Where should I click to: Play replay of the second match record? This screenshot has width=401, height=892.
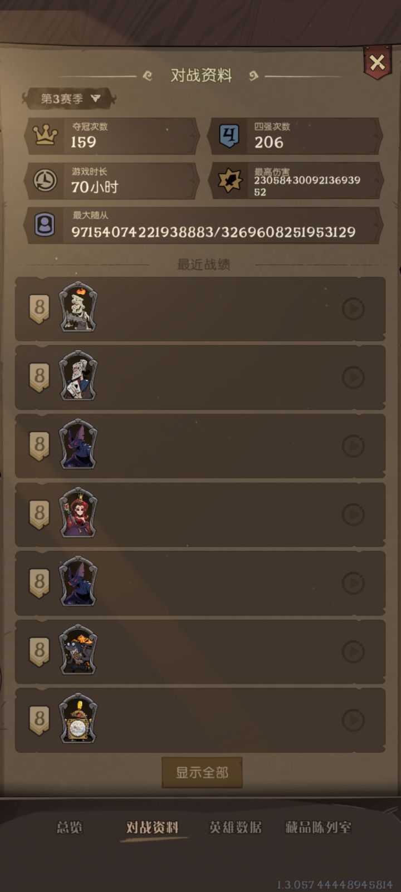pos(353,378)
